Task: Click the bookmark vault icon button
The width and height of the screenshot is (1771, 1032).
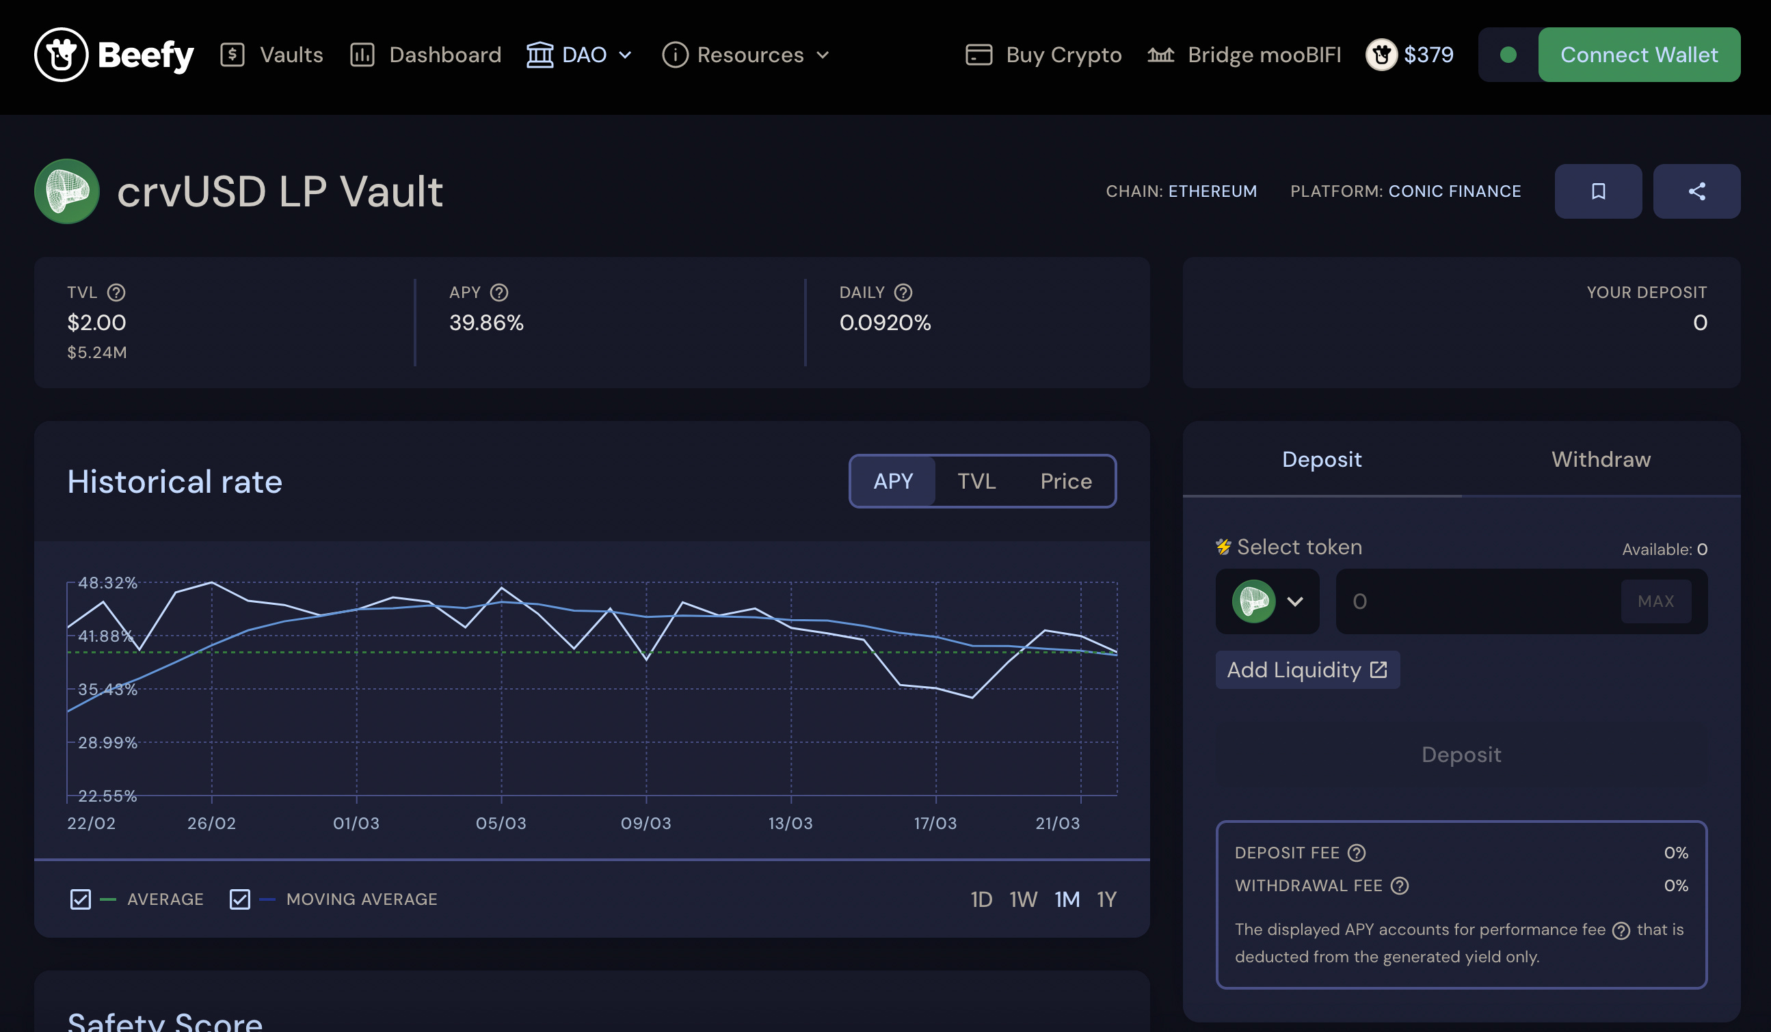Action: tap(1597, 191)
